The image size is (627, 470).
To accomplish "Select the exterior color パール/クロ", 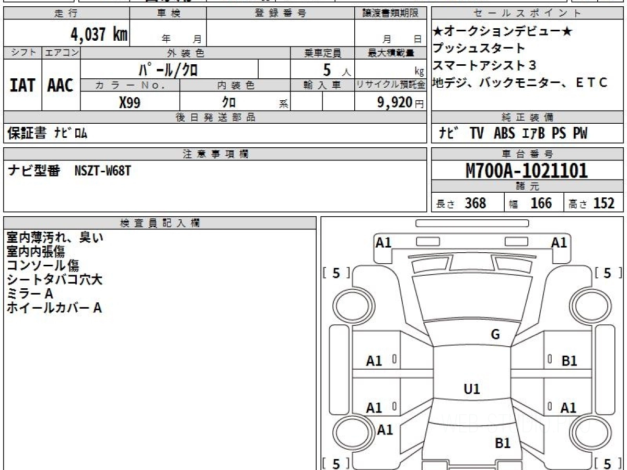I will point(168,69).
